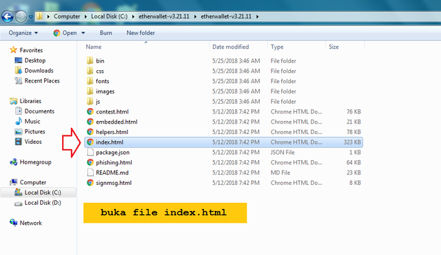Open Homegroup in the navigation pane
The width and height of the screenshot is (441, 255).
[35, 162]
